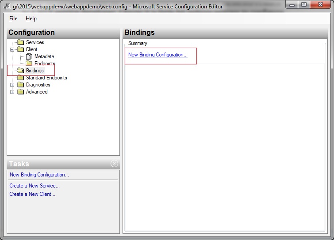This screenshot has width=334, height=240.
Task: Click the Services folder icon
Action: click(x=20, y=42)
